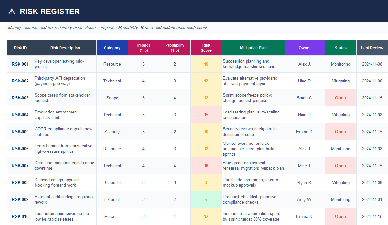Image resolution: width=388 pixels, height=225 pixels.
Task: Click the Owner column header
Action: tap(304, 48)
